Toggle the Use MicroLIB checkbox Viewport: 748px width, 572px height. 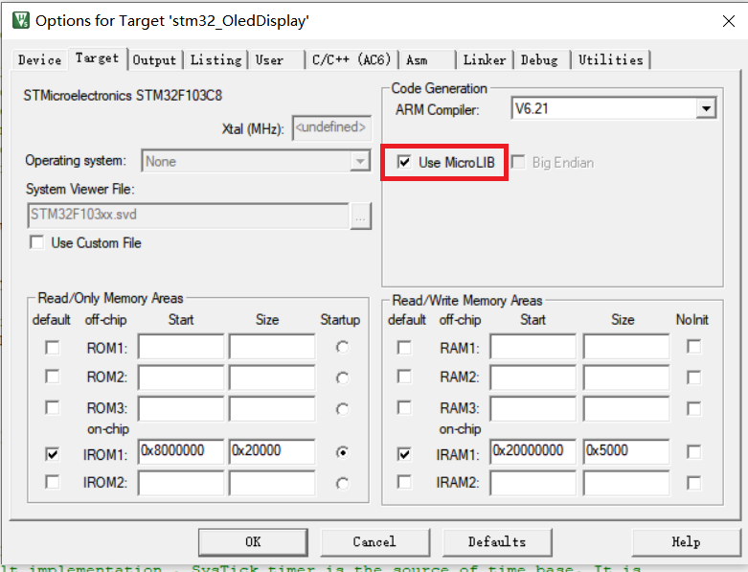[404, 162]
